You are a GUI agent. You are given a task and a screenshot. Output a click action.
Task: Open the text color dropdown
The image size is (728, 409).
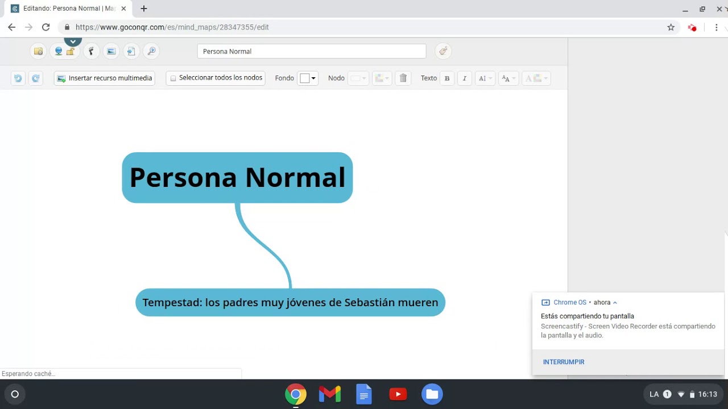536,78
